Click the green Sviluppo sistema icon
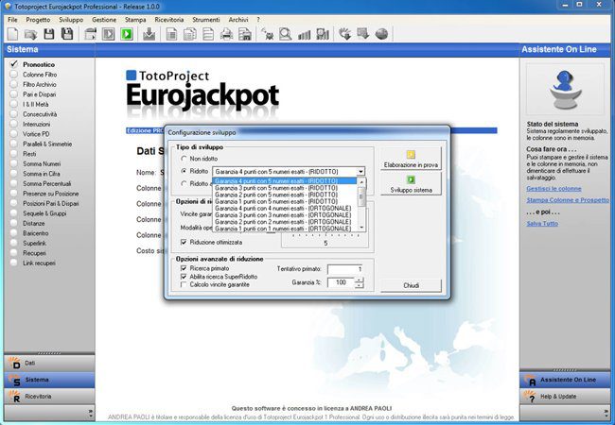Viewport: 615px width, 425px height. point(411,179)
